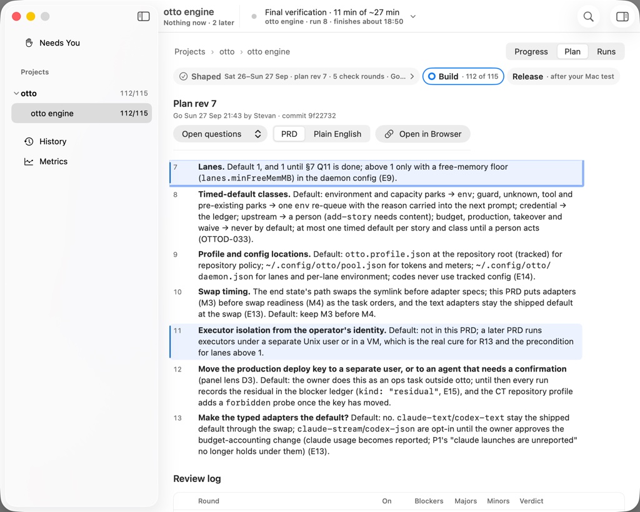Select question 7 about Lanes
This screenshot has width=640, height=512.
[x=376, y=172]
